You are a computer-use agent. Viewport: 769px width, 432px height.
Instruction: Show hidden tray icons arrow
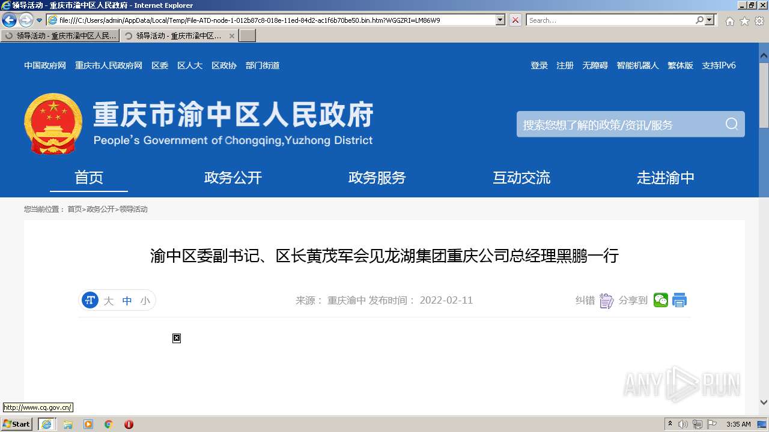[670, 424]
